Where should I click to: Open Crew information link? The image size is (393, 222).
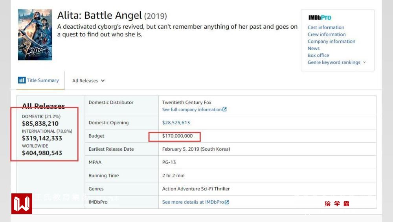[x=327, y=35]
